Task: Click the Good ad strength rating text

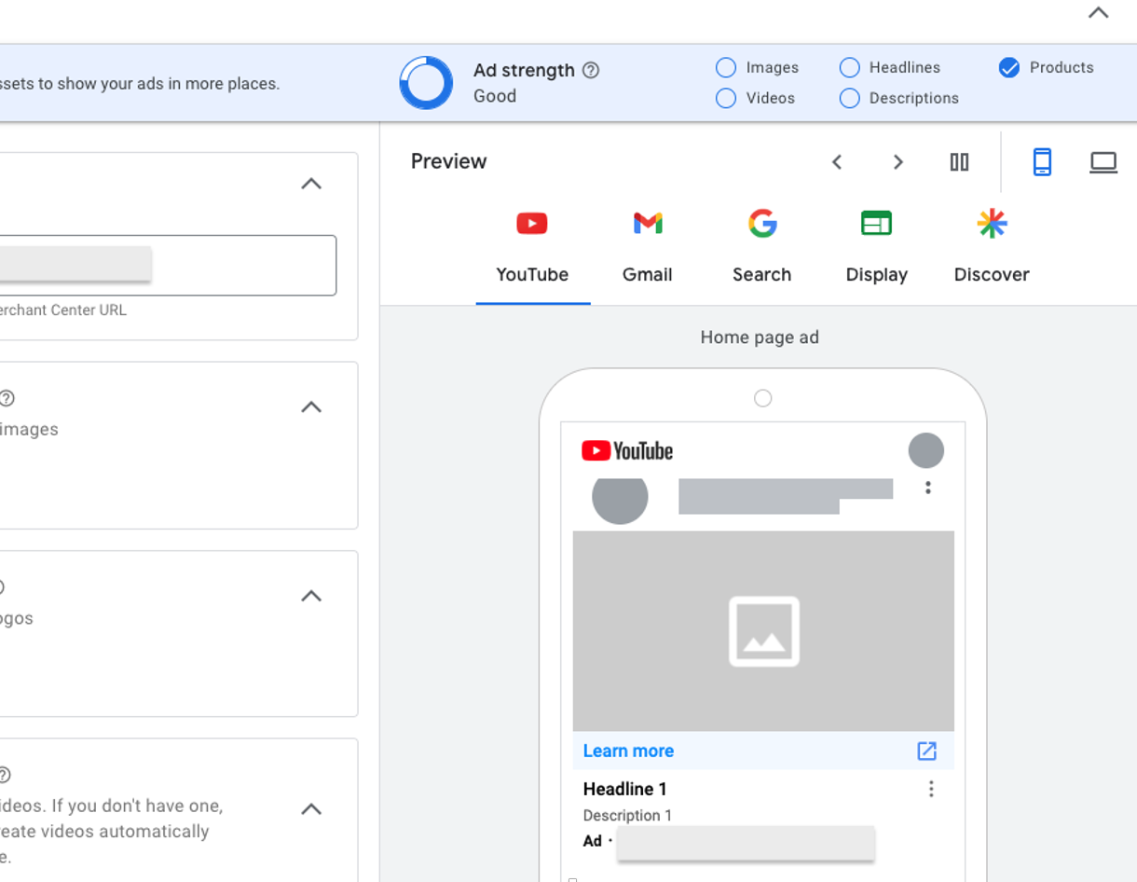Action: [495, 96]
